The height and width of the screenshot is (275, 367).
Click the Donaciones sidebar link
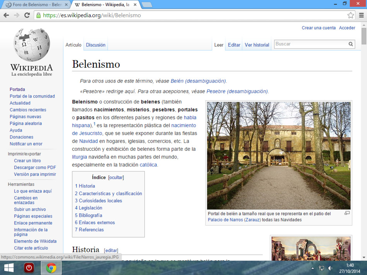pos(21,137)
